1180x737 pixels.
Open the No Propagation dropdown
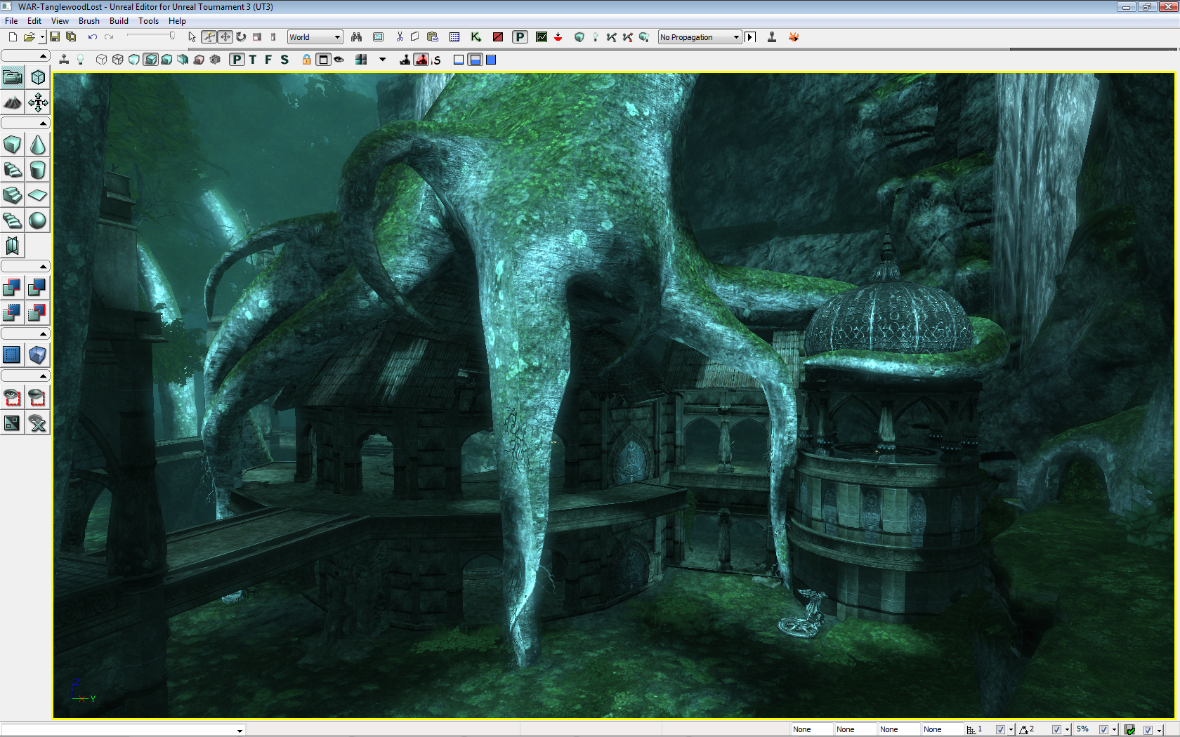point(700,37)
